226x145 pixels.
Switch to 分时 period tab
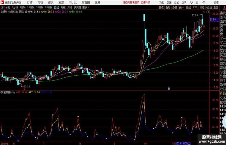tap(8, 7)
